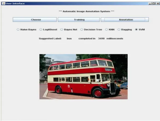Click the '3498' milliseconds value
Image resolution: width=160 pixels, height=121 pixels.
point(101,38)
